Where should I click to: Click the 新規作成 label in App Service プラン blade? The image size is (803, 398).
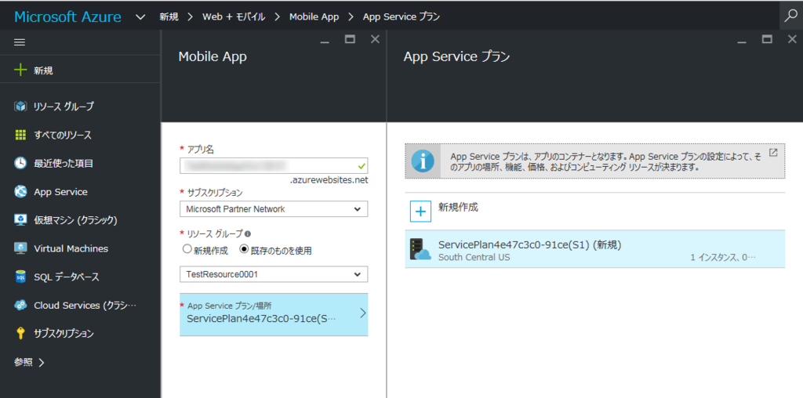(458, 207)
